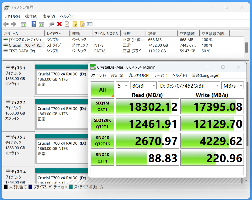Image resolution: width=252 pixels, height=200 pixels.
Task: Sort by ファイル システム column header
Action: [106, 34]
